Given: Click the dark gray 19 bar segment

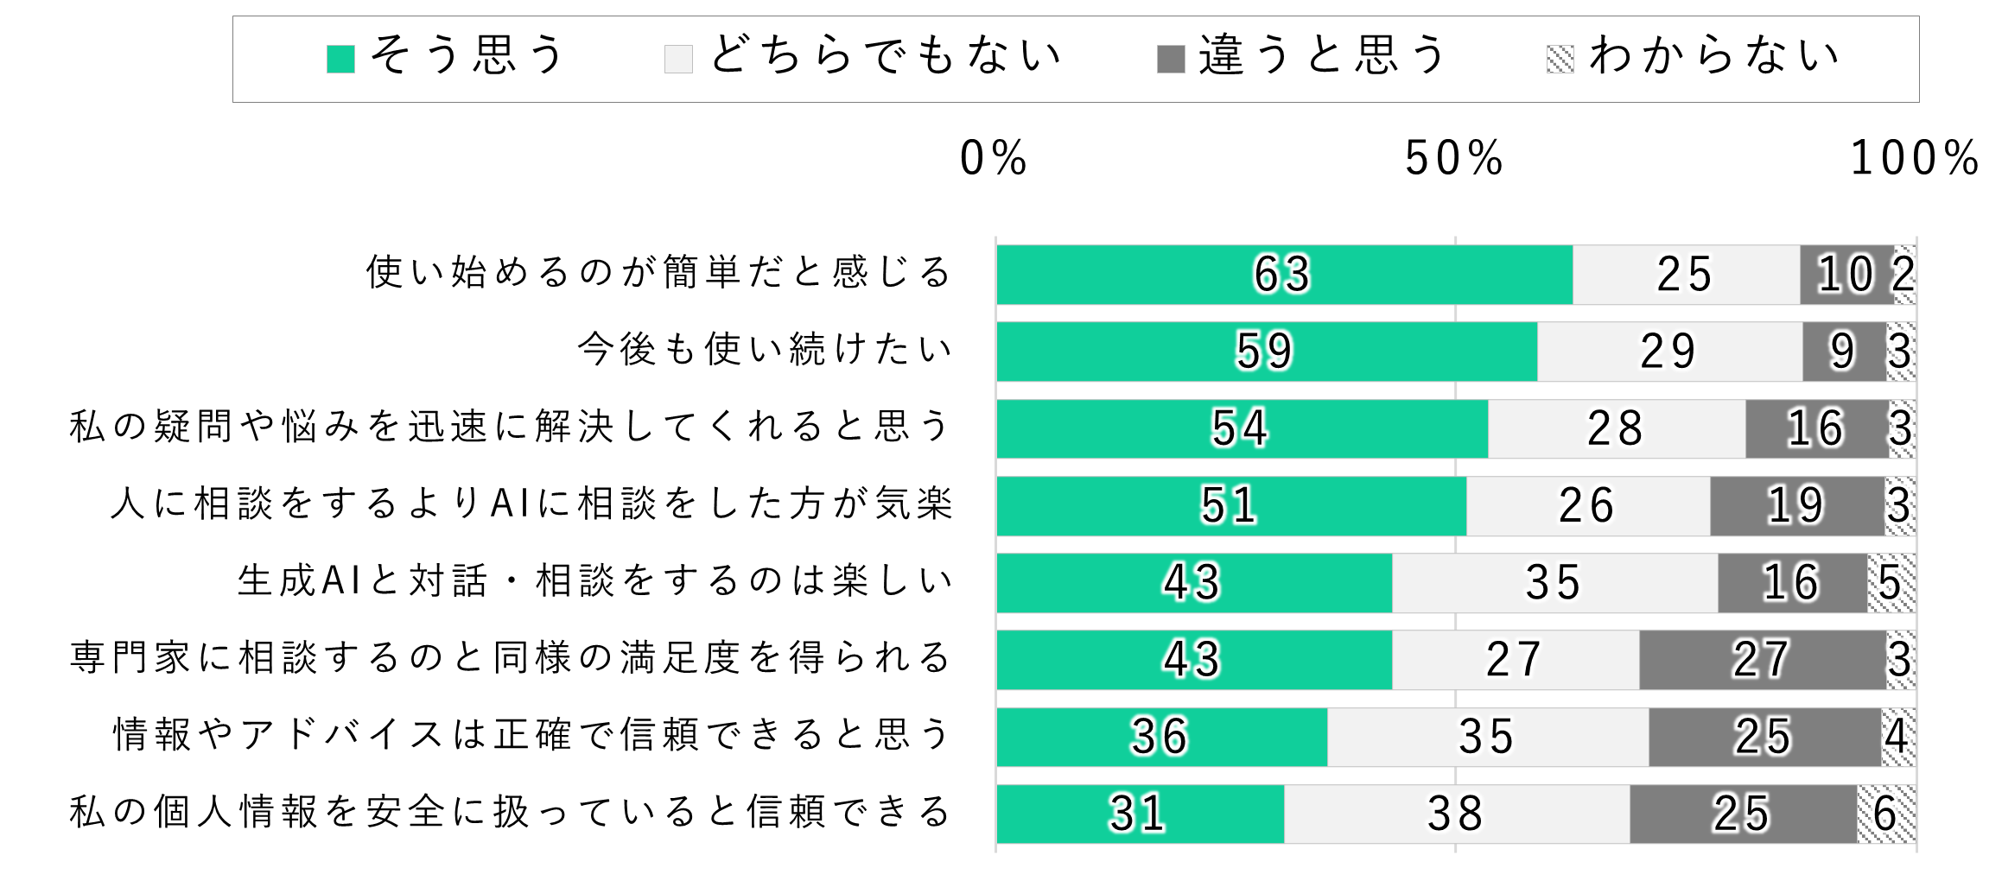Looking at the screenshot, I should click(1796, 506).
